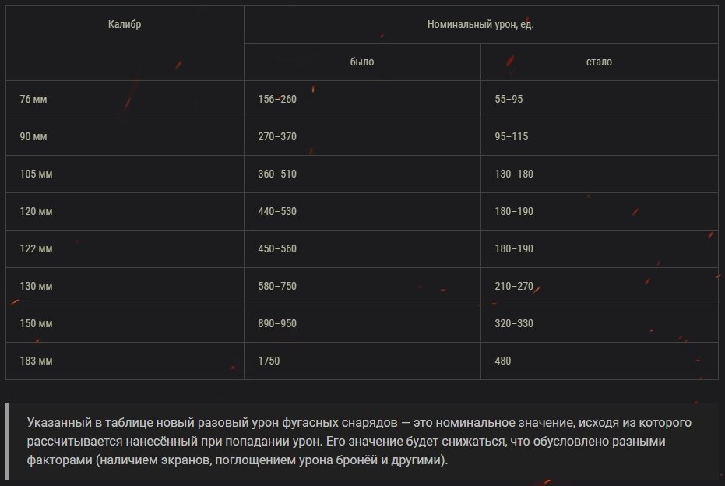Click the 55–95 new damage value

[509, 99]
